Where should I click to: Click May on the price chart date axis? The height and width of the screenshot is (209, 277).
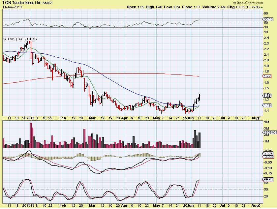156,118
